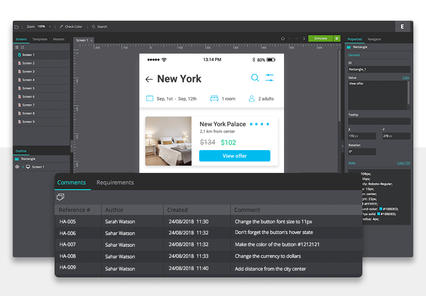This screenshot has width=426, height=296.
Task: Click the Search magnifier in the toolbar
Action: (x=93, y=27)
